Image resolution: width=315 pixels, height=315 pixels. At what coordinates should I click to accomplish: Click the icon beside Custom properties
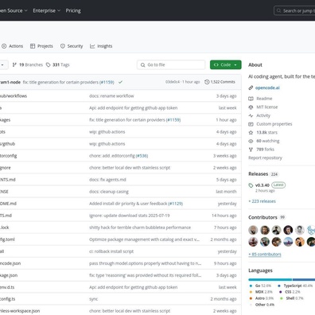click(x=251, y=124)
